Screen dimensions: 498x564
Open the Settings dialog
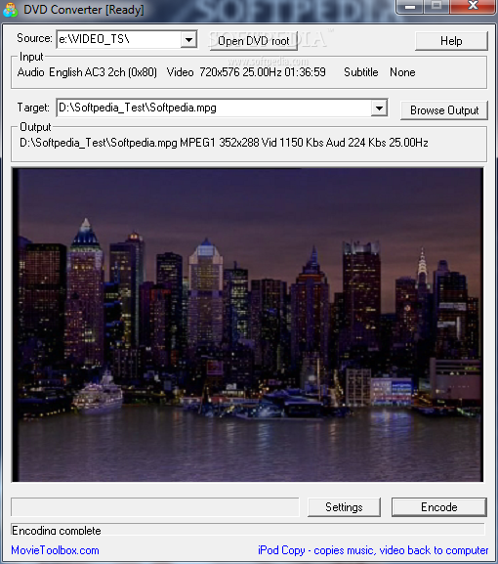tap(344, 507)
